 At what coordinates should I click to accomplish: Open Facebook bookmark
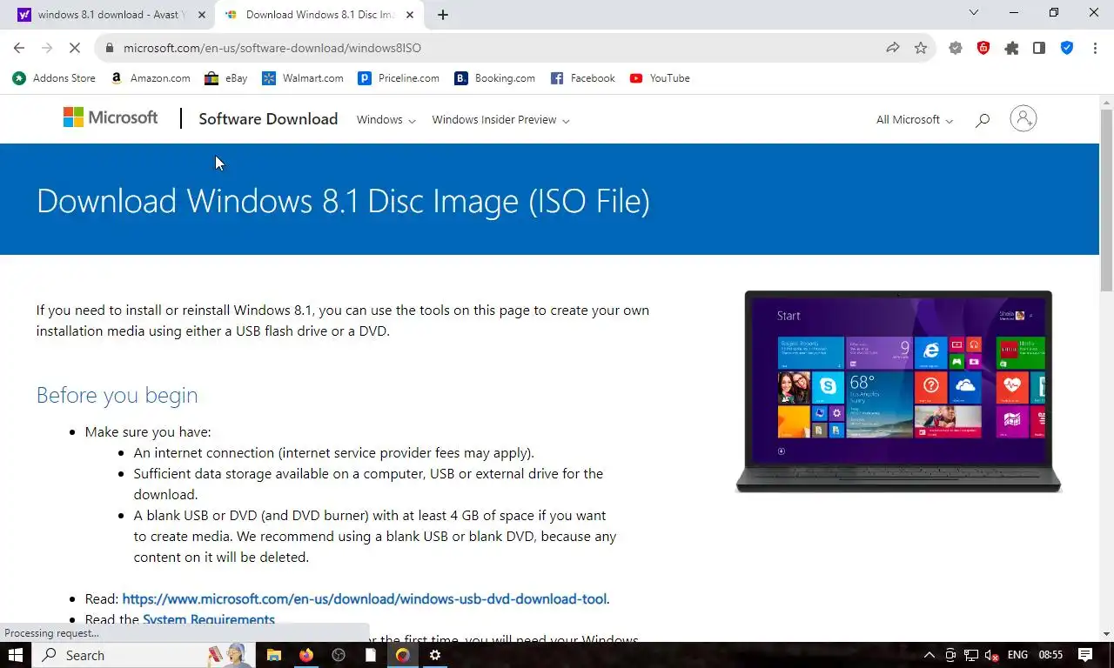pyautogui.click(x=583, y=78)
